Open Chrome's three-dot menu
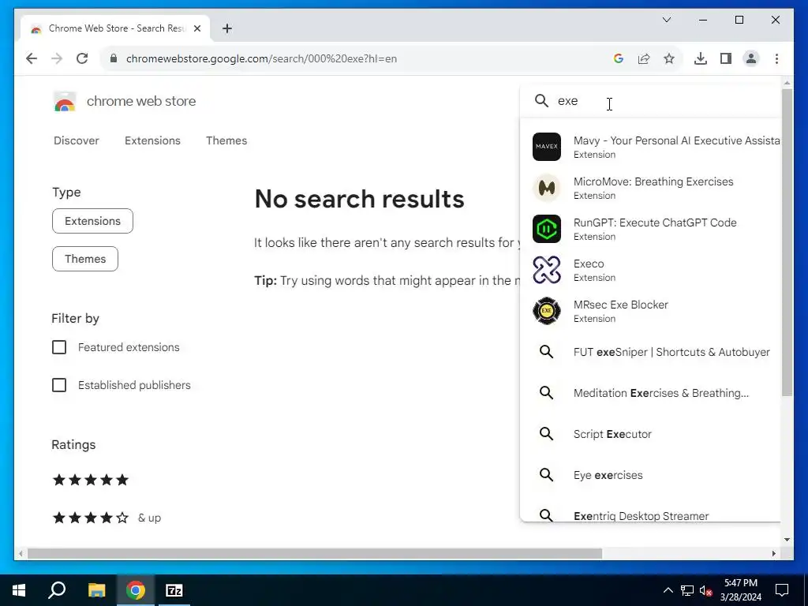808x606 pixels. point(776,58)
